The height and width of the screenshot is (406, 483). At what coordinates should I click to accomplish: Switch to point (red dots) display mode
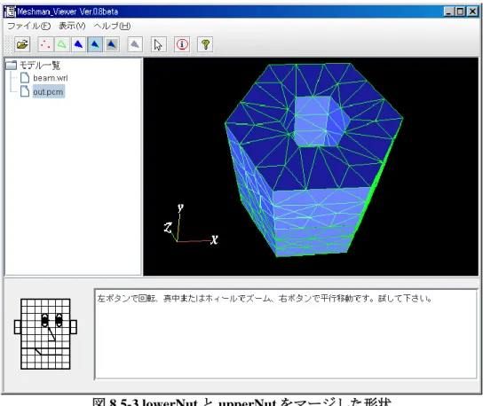point(45,44)
